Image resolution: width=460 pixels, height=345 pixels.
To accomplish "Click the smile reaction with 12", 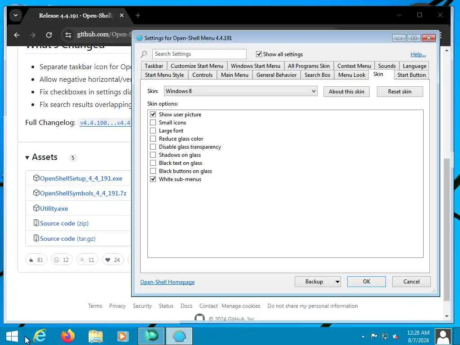I will click(62, 260).
